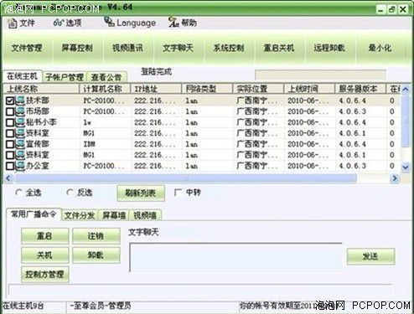Click the horizontal scrollbar thumb

point(185,178)
